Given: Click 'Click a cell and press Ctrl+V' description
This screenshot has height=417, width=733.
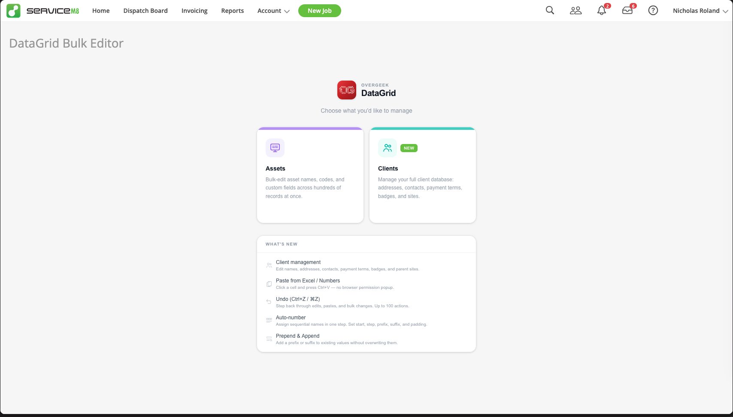Looking at the screenshot, I should (335, 288).
